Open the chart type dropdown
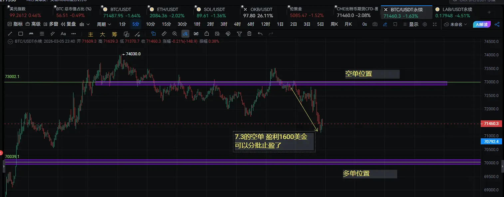 (x=85, y=24)
